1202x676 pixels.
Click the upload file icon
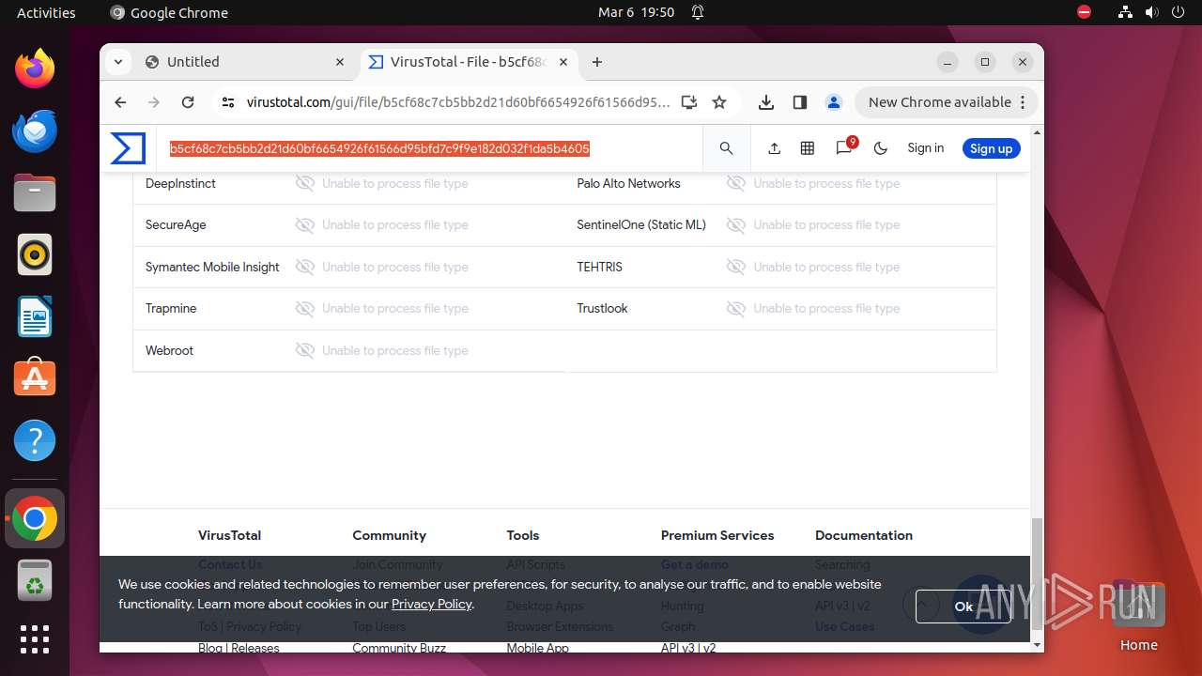point(774,148)
